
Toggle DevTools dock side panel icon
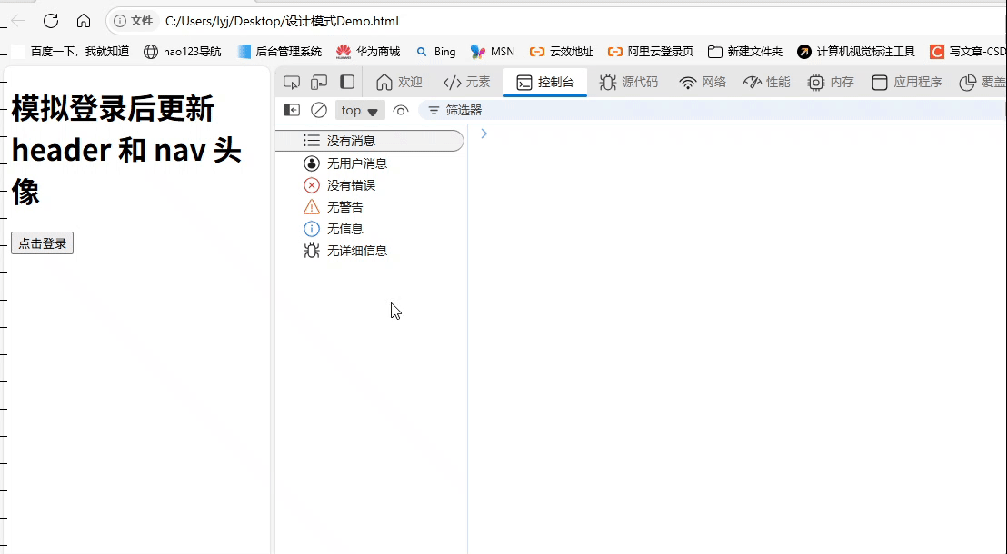(x=347, y=82)
